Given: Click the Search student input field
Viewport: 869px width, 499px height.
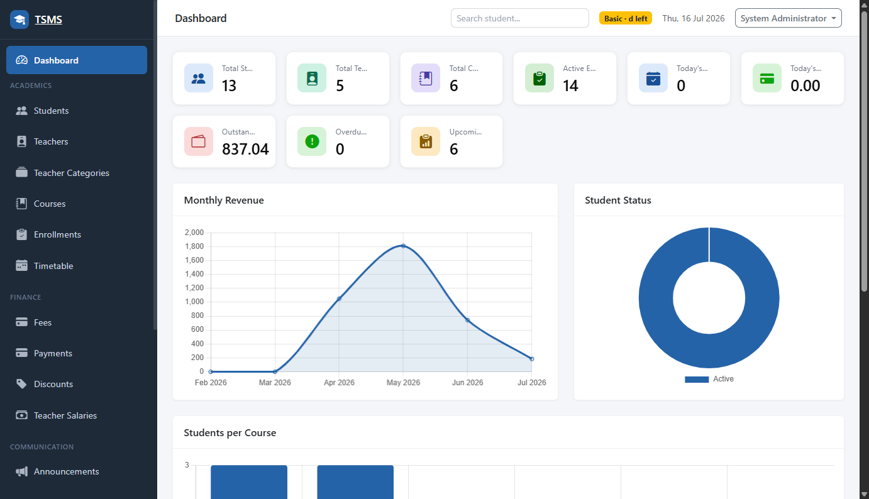Looking at the screenshot, I should coord(520,18).
